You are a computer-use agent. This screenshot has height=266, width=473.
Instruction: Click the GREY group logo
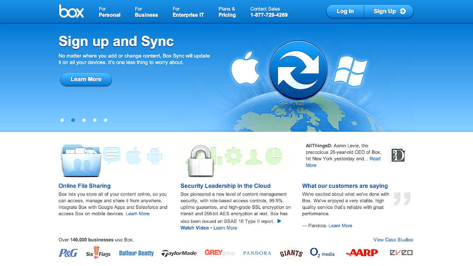pyautogui.click(x=220, y=253)
